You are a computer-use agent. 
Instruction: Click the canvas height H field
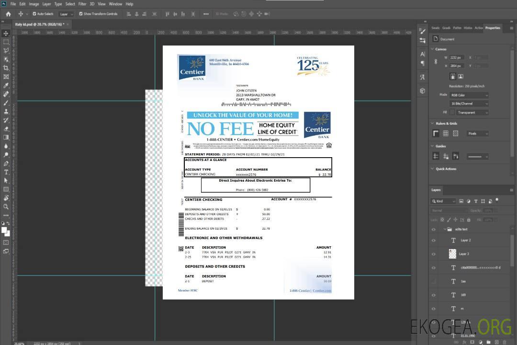tap(457, 66)
